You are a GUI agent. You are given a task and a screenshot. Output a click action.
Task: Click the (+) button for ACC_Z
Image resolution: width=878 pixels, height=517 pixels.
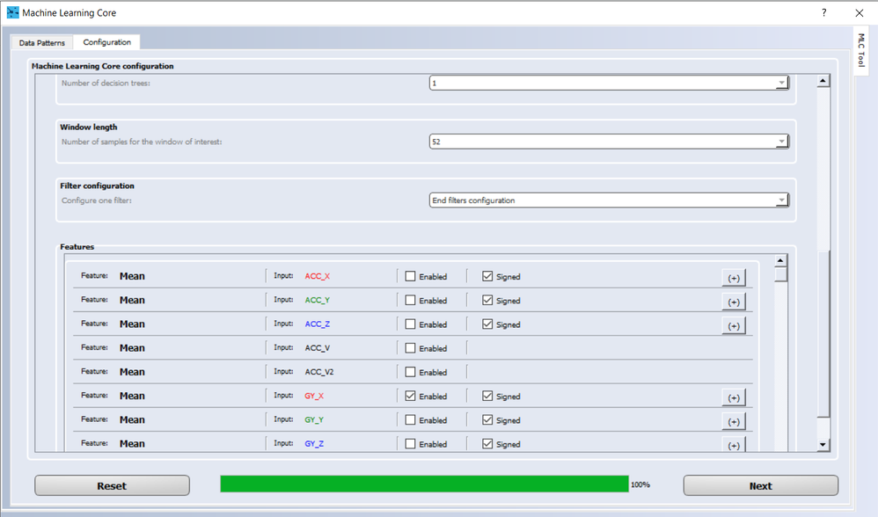[x=734, y=326]
